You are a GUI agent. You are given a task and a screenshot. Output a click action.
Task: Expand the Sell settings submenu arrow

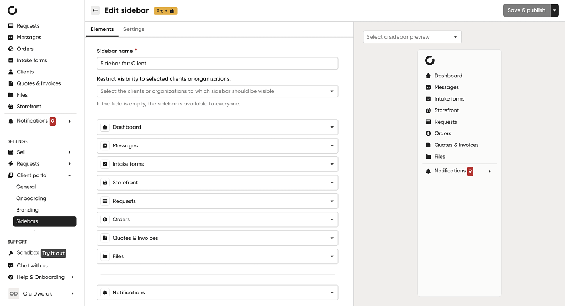click(x=70, y=152)
